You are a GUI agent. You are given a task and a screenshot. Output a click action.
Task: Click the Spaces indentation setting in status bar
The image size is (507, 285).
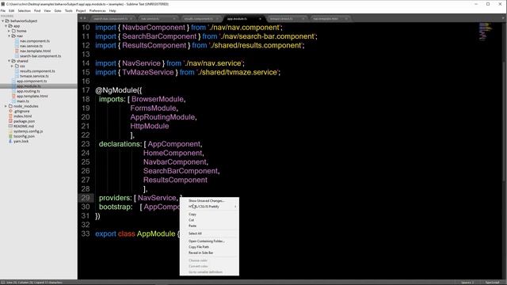[467, 283]
